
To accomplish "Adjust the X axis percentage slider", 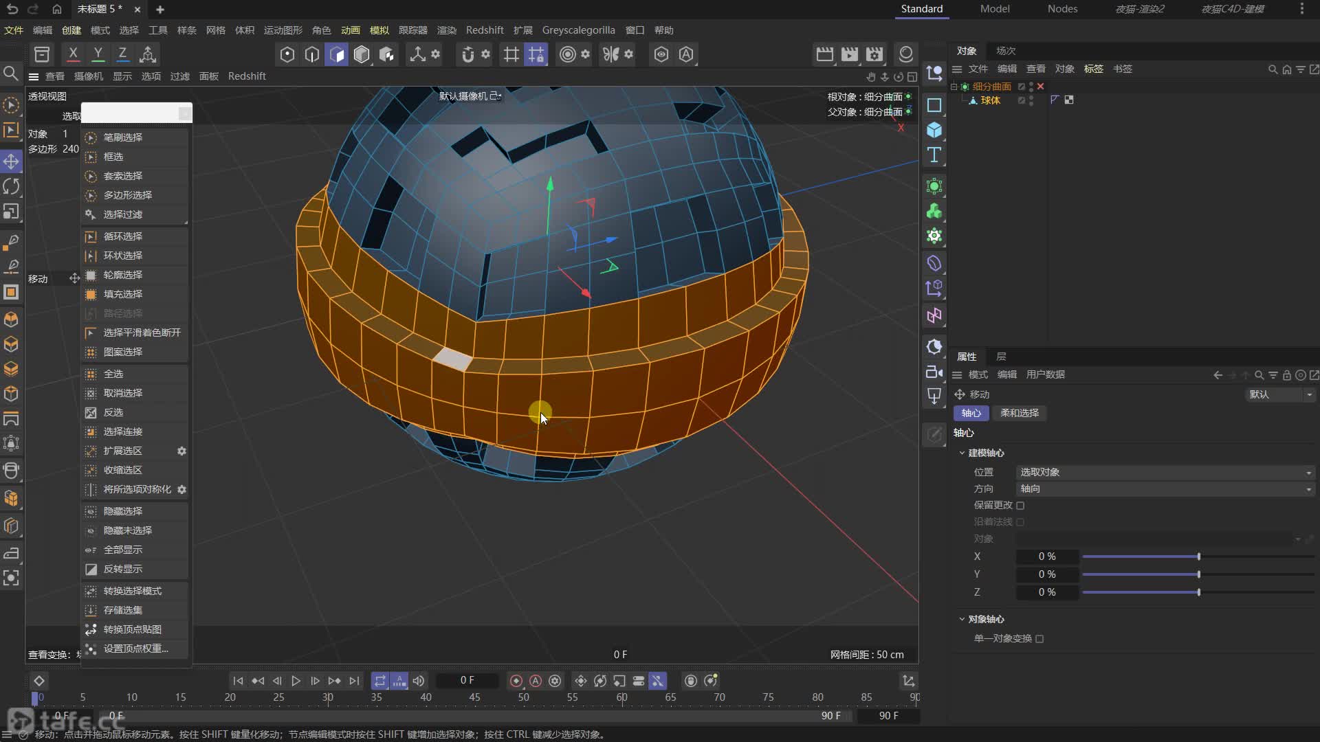I will pos(1199,556).
